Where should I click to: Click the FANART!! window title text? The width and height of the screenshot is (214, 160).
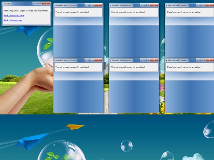7,4
